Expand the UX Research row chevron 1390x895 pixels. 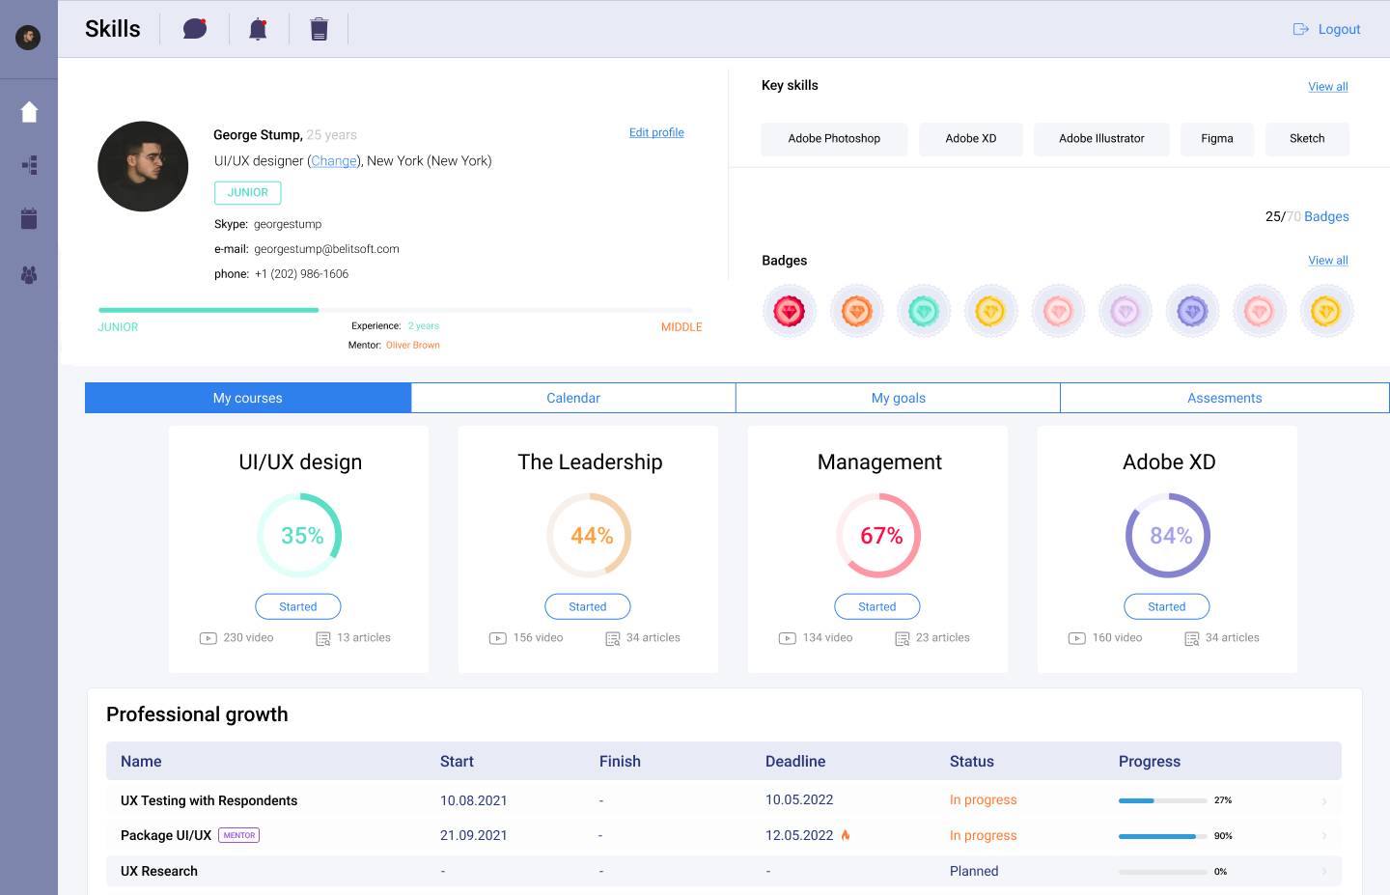1324,872
